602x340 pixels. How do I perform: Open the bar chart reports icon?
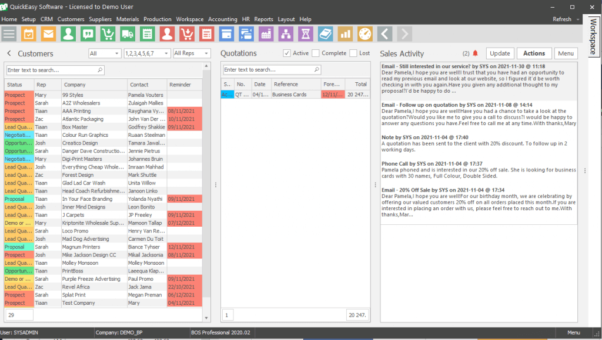click(x=345, y=34)
